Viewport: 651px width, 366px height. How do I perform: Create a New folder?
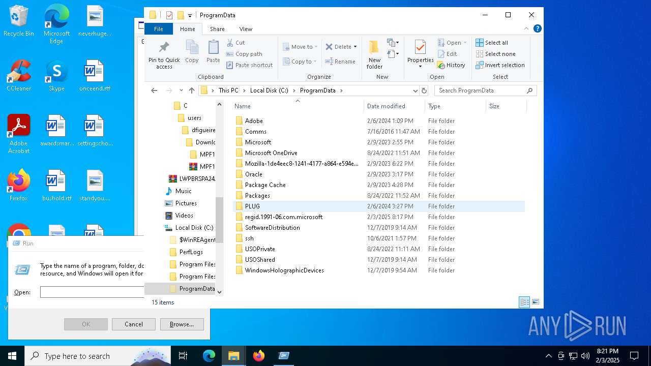click(374, 55)
